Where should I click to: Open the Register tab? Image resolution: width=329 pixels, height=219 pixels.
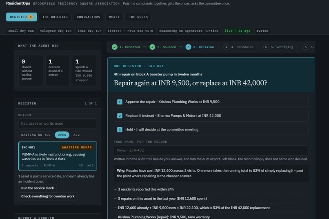[21, 17]
